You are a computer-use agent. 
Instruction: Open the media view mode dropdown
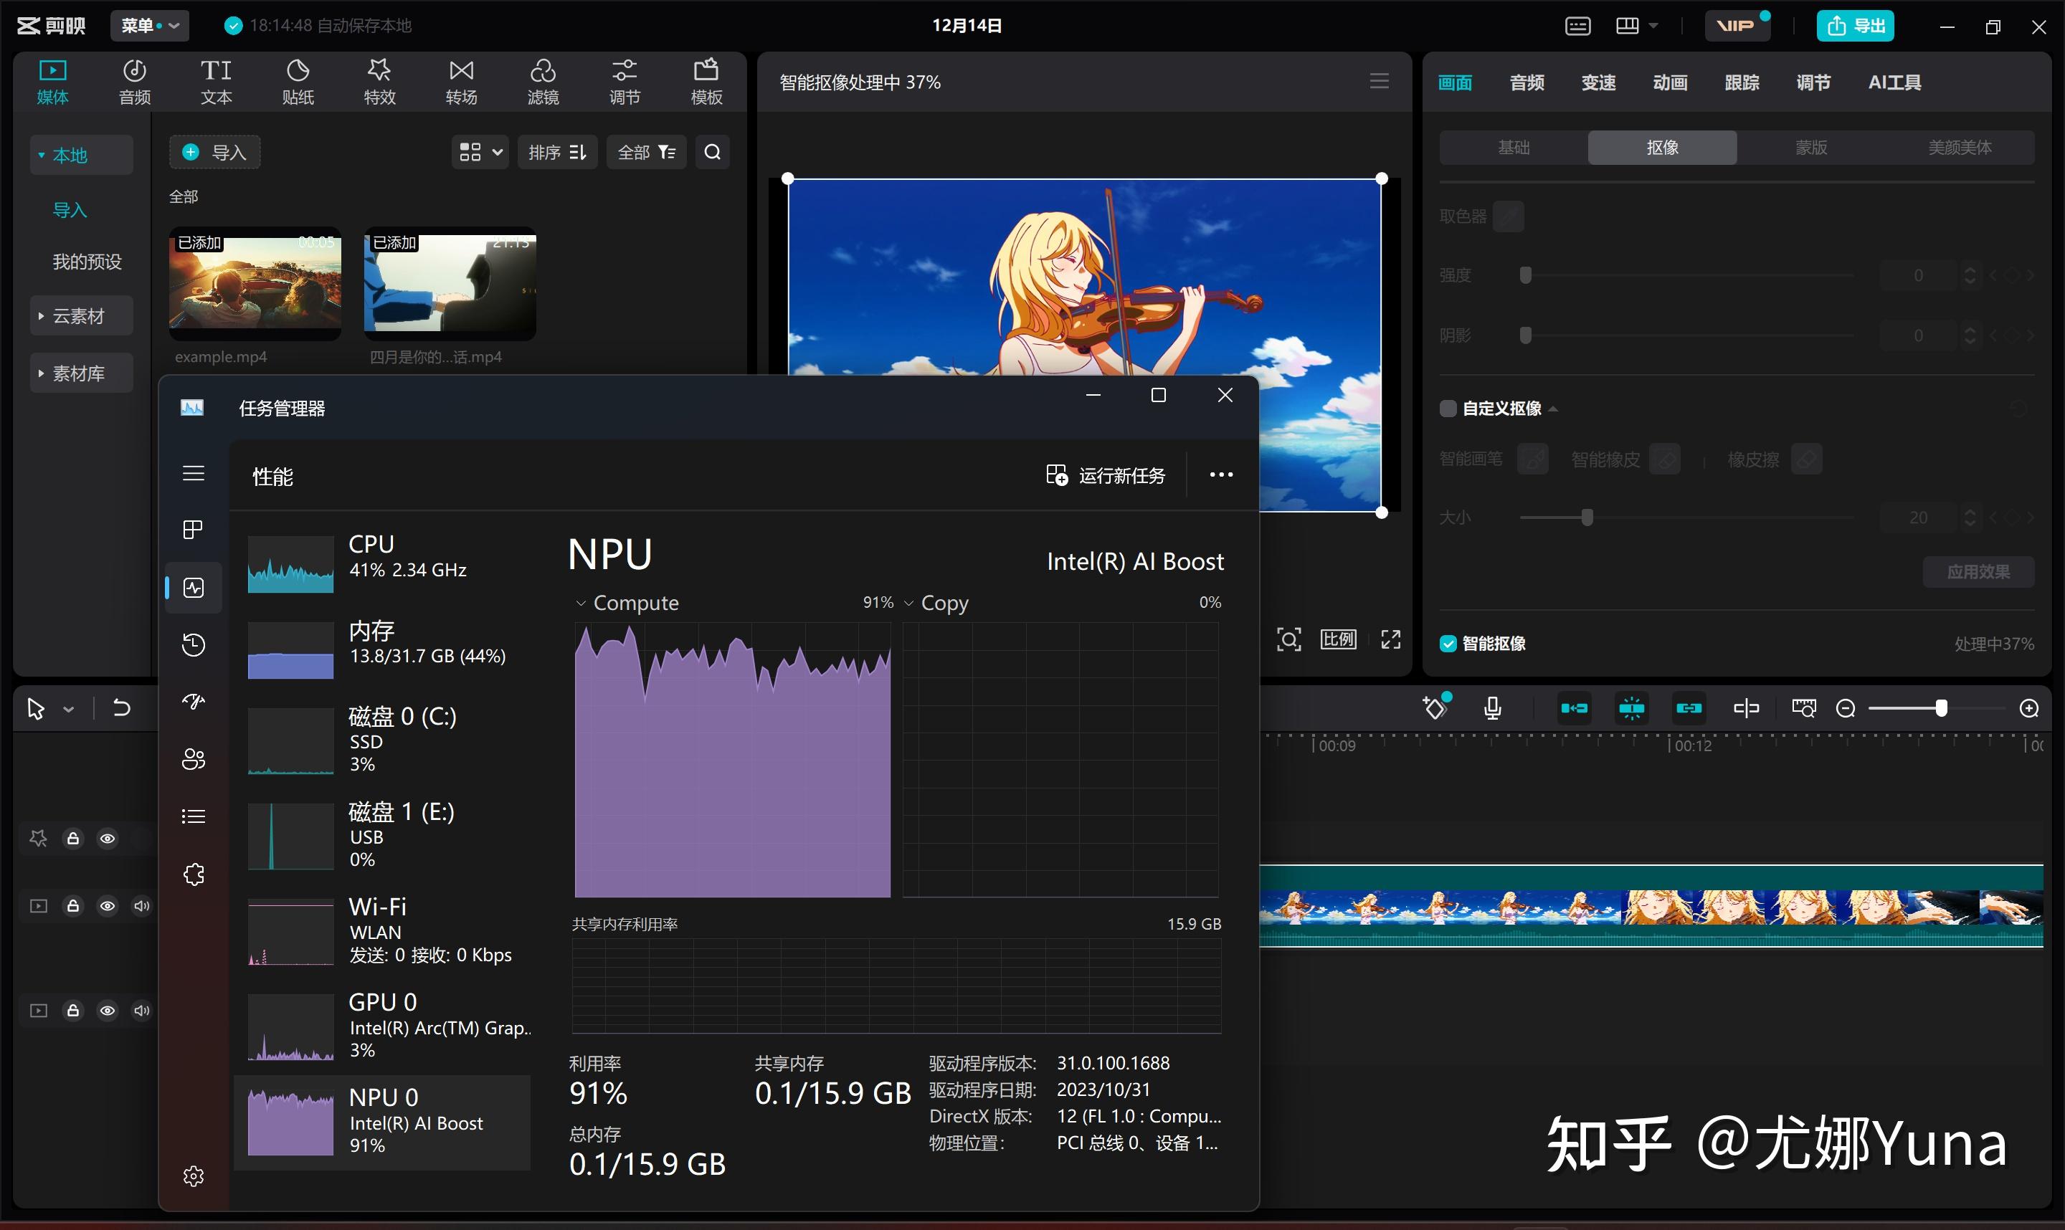coord(480,153)
